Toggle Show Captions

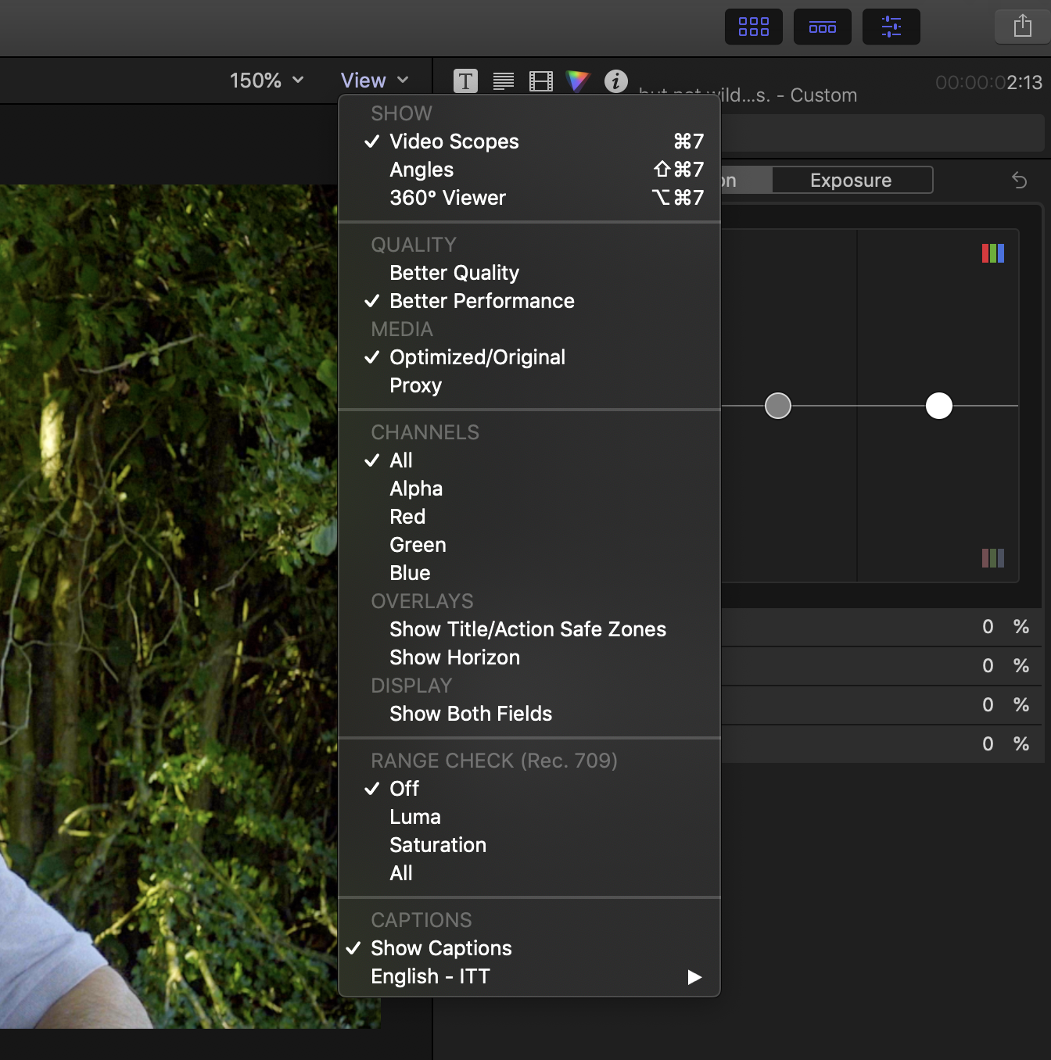(x=529, y=948)
